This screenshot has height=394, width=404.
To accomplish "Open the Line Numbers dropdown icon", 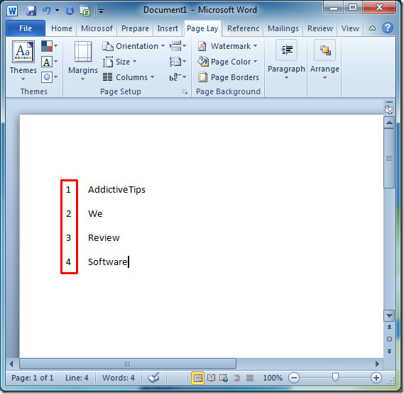I will [x=178, y=62].
